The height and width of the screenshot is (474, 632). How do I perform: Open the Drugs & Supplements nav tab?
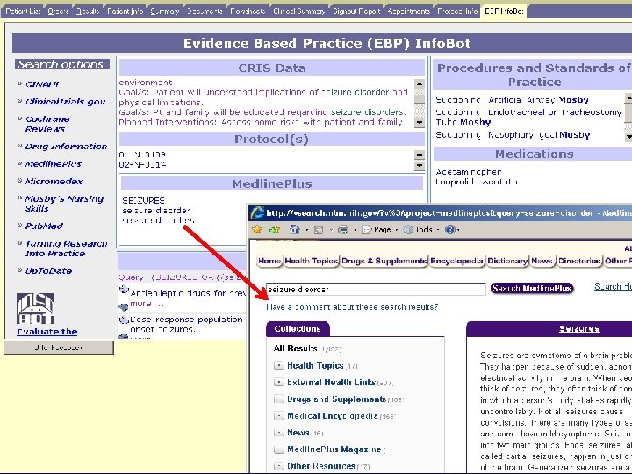point(384,261)
